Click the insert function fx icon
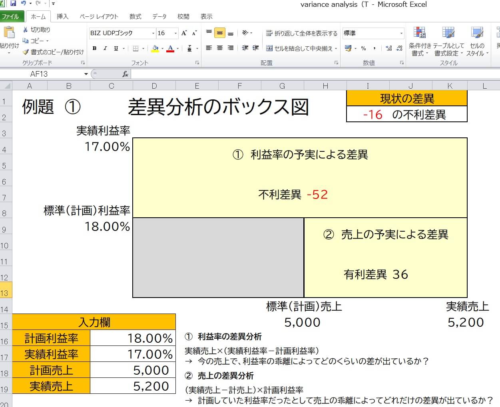This screenshot has width=500, height=407. tap(125, 74)
